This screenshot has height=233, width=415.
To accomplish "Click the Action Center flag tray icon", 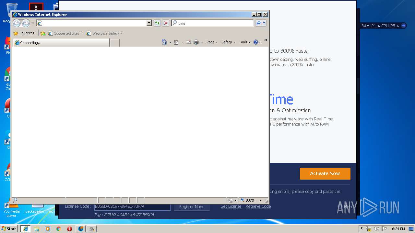I will [x=384, y=229].
